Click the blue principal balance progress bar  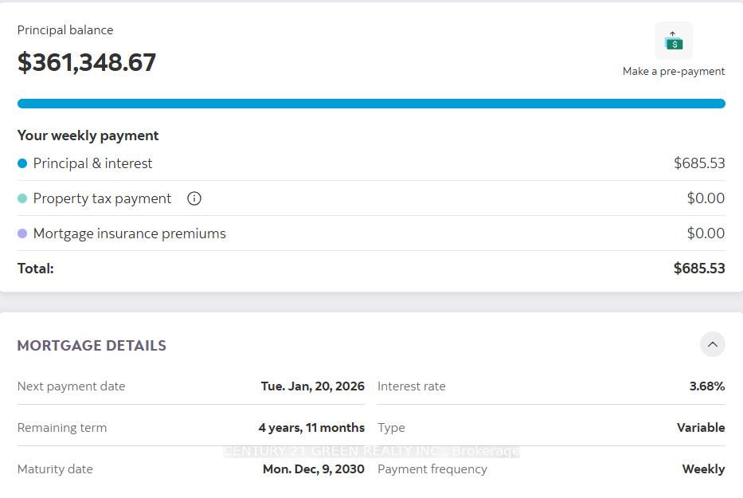(x=371, y=104)
